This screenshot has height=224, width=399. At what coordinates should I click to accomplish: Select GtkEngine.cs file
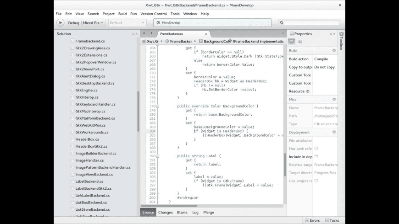86,90
